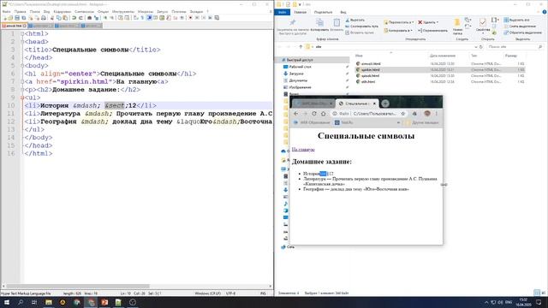Open the Кодировки menu in Notepad++
This screenshot has height=308, width=548.
[63, 11]
